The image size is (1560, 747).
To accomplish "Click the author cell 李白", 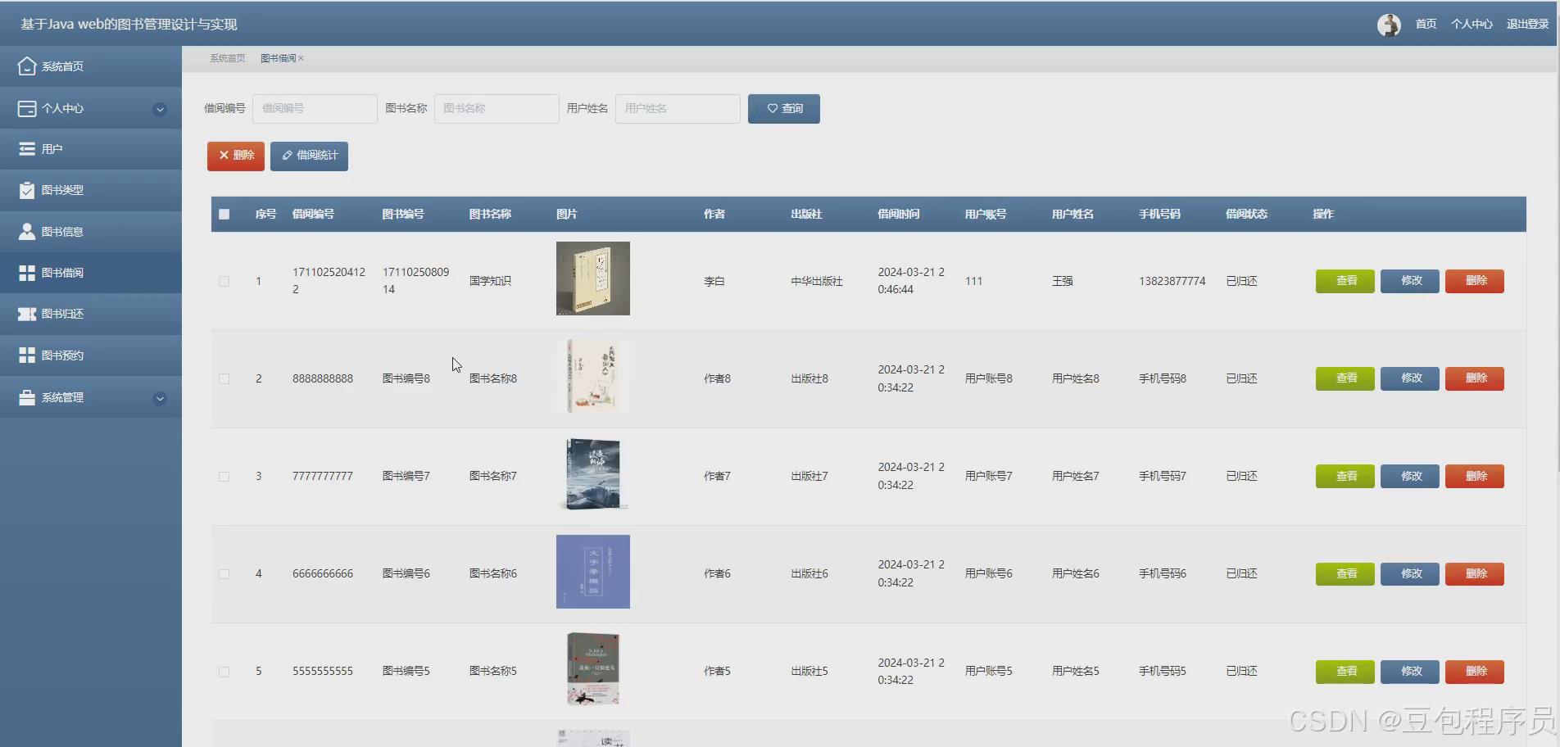I will (714, 281).
